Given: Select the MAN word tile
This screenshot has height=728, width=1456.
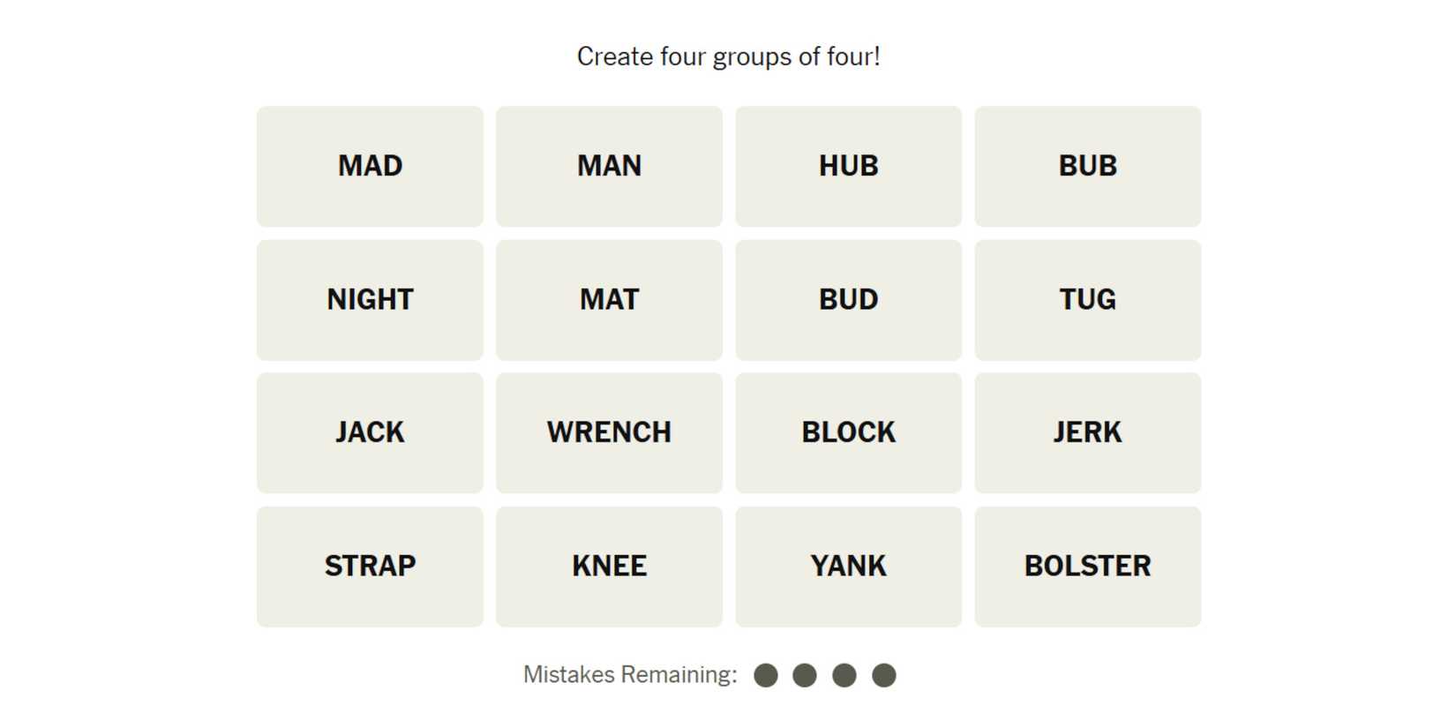Looking at the screenshot, I should [x=609, y=166].
